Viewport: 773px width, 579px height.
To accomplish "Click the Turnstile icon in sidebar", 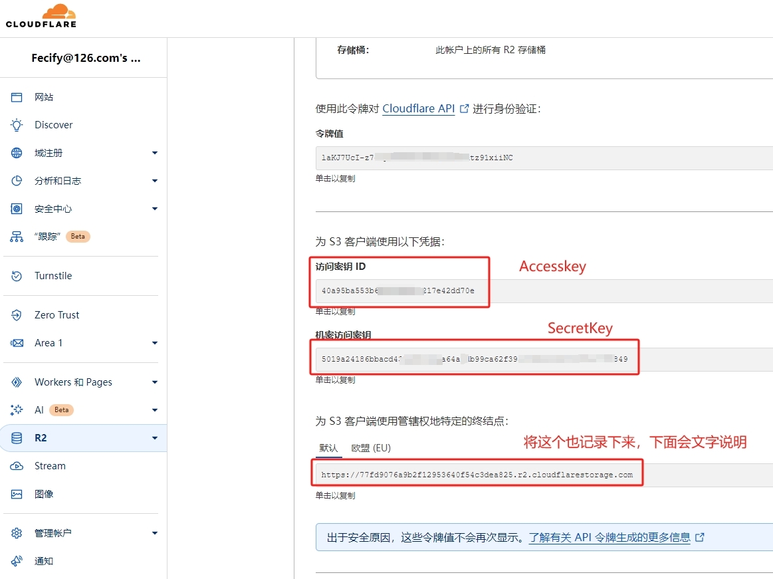I will tap(17, 276).
